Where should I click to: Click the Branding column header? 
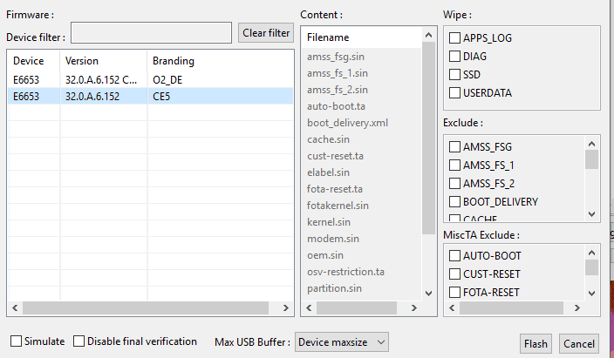tap(221, 61)
